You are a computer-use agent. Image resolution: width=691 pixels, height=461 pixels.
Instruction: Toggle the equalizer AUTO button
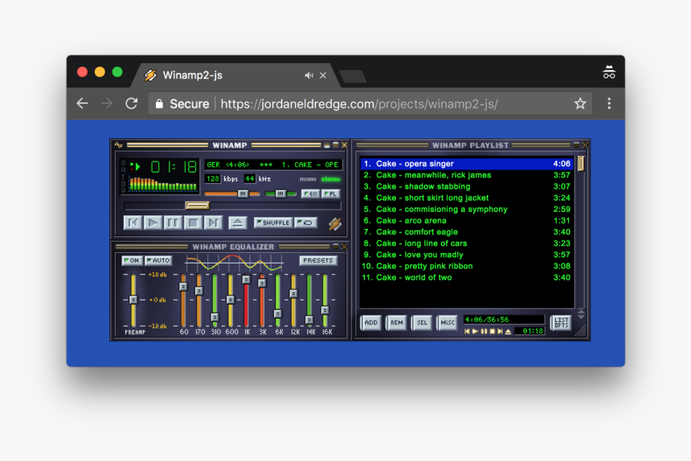click(x=158, y=261)
